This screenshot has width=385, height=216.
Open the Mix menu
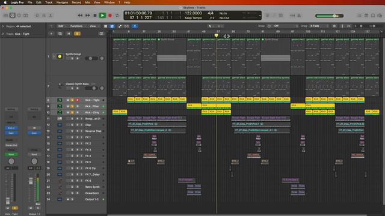(x=87, y=2)
